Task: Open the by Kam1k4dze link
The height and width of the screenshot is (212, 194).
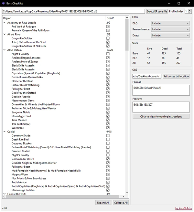Action: [x=183, y=208]
